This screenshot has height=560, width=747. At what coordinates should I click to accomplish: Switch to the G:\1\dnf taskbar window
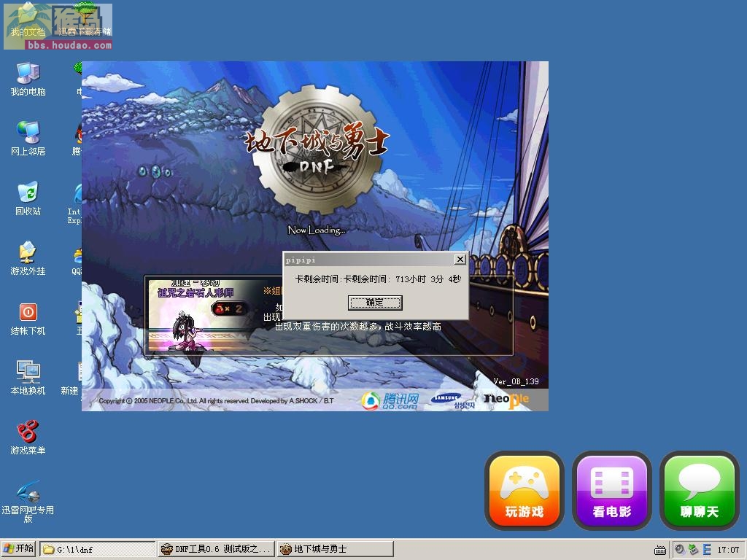(98, 549)
